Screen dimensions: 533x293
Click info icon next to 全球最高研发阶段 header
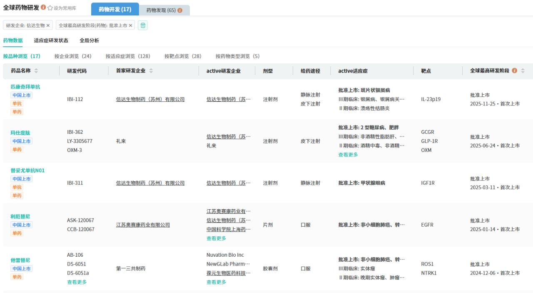tap(515, 71)
